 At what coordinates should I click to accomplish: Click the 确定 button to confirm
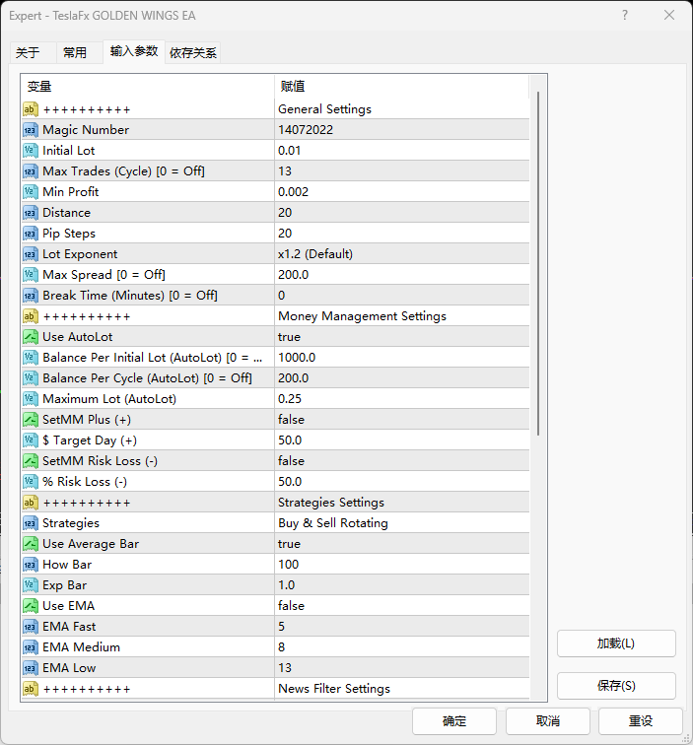click(x=453, y=720)
